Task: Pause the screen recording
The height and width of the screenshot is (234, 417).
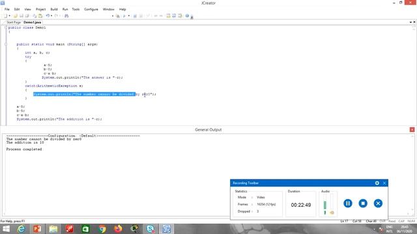Action: (x=347, y=203)
